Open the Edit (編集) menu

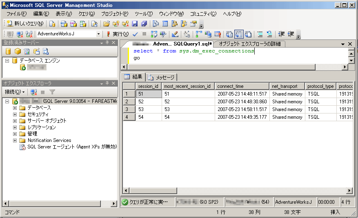click(41, 14)
